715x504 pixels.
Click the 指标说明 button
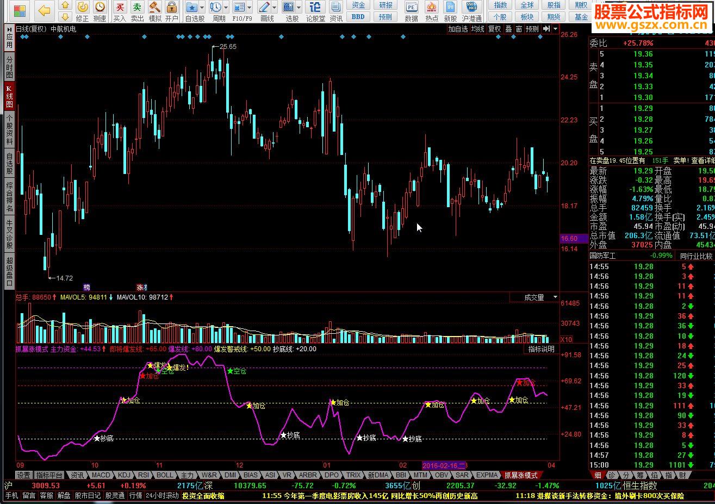(542, 349)
